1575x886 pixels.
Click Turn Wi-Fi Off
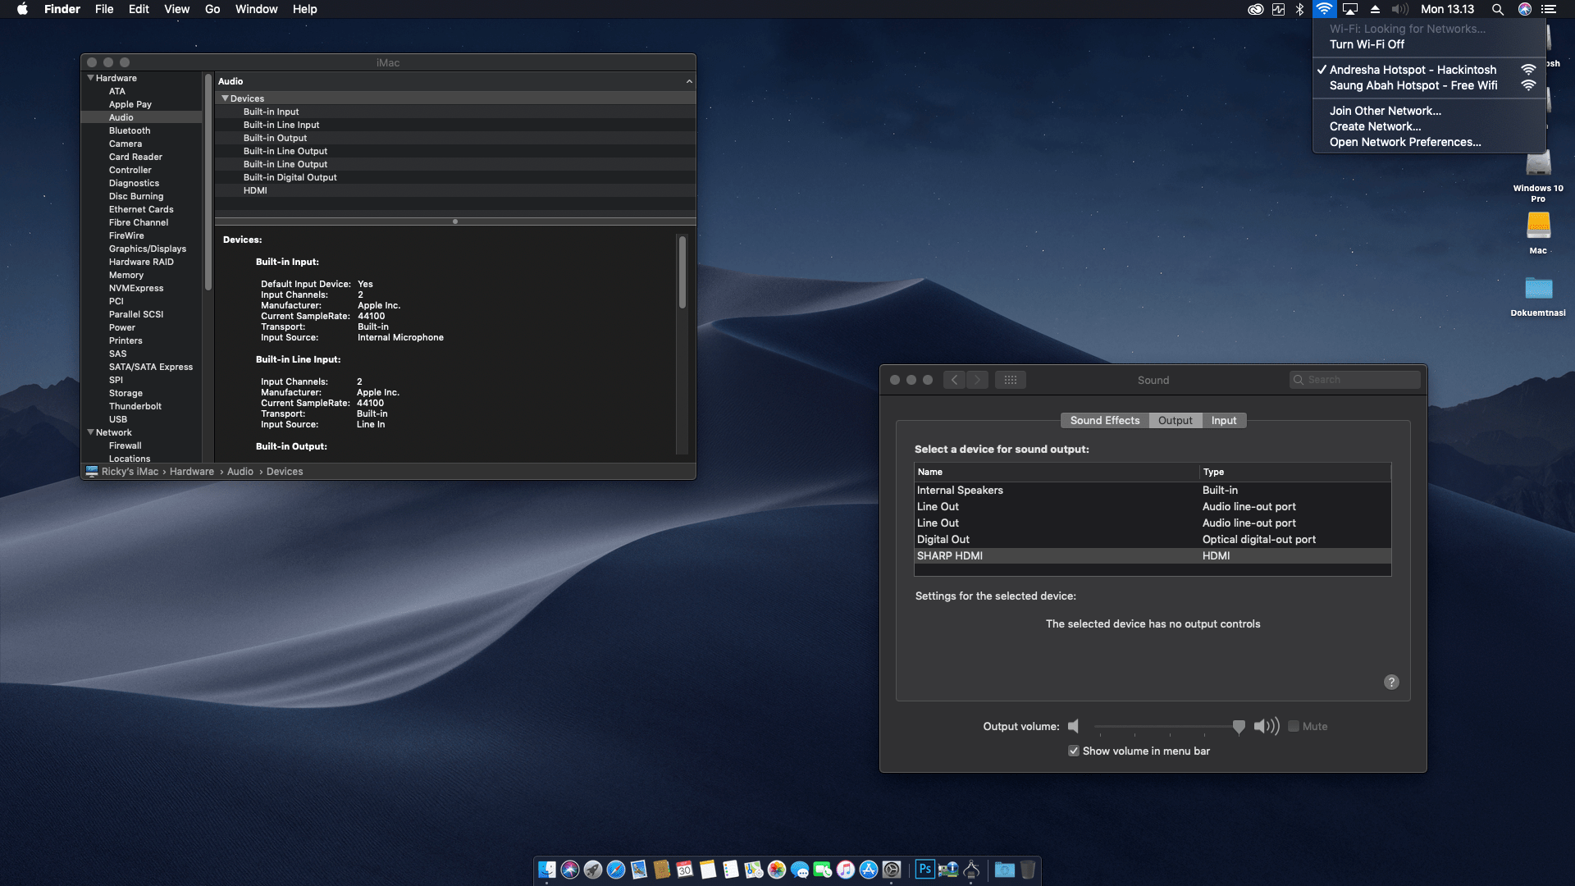pyautogui.click(x=1366, y=44)
